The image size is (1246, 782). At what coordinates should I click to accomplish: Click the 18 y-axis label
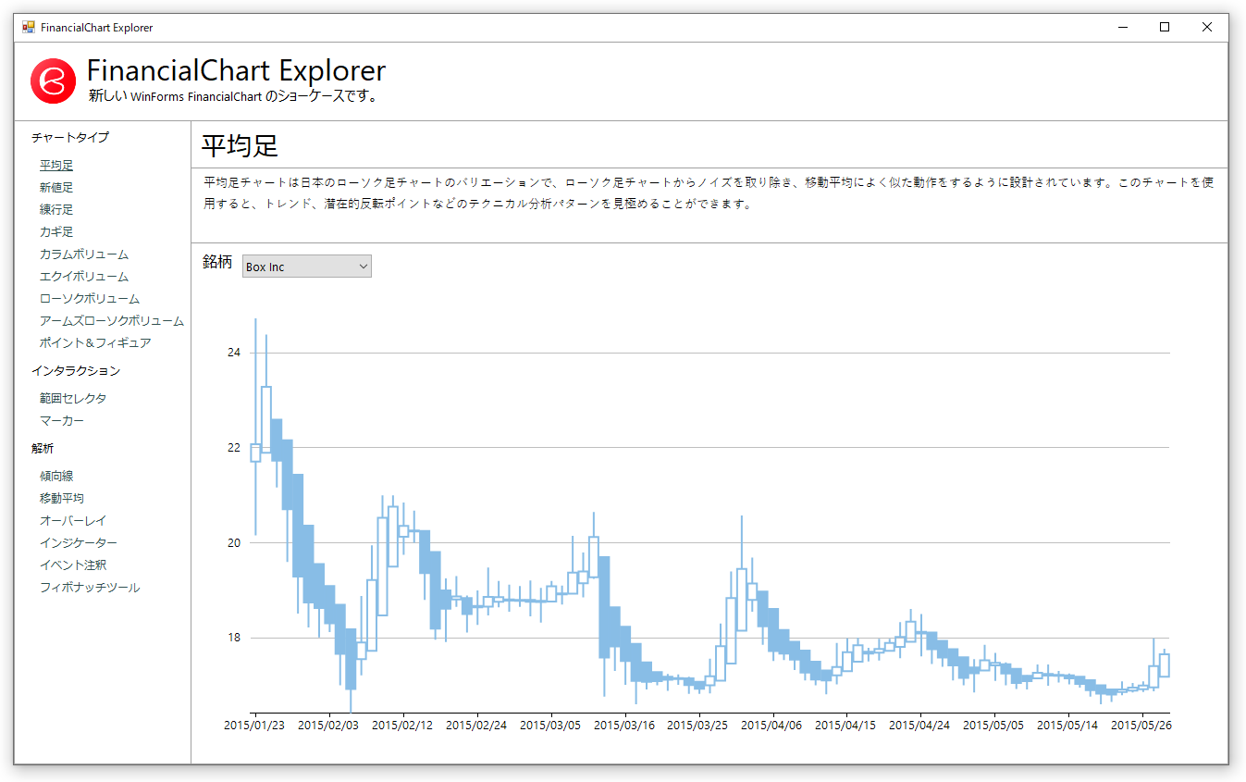(234, 638)
